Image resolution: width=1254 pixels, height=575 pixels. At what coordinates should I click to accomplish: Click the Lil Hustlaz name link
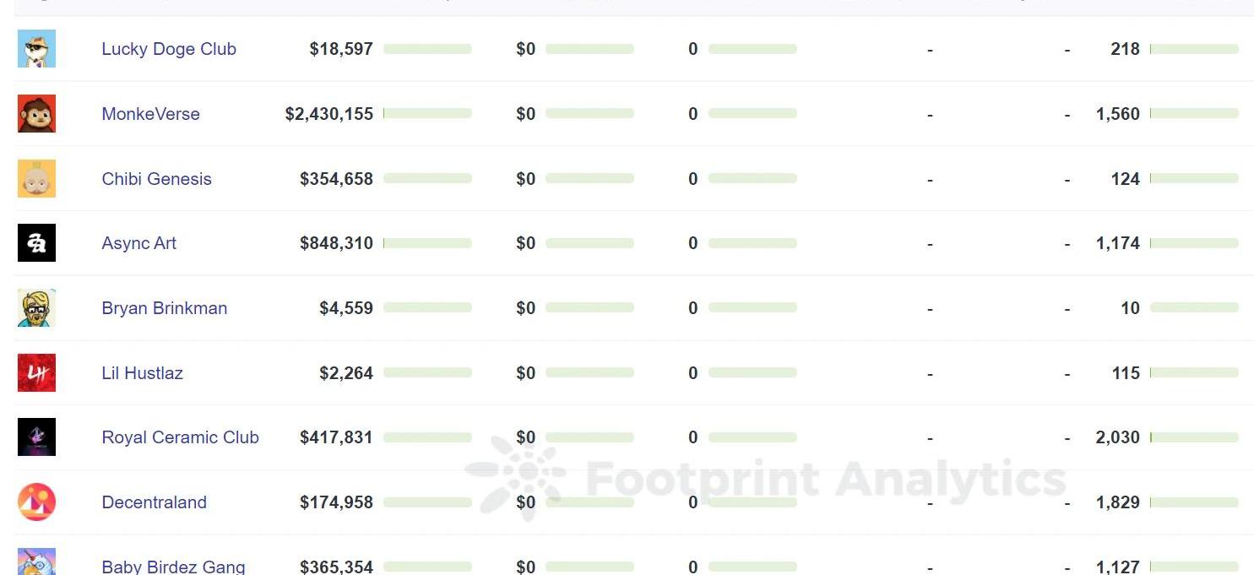(x=142, y=373)
